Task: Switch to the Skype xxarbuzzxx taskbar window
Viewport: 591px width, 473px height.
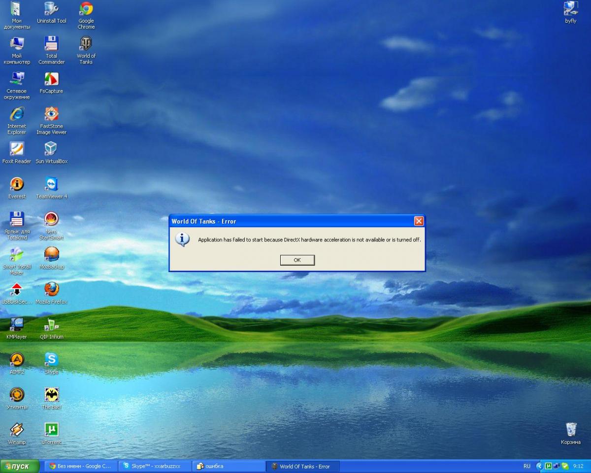Action: coord(155,466)
